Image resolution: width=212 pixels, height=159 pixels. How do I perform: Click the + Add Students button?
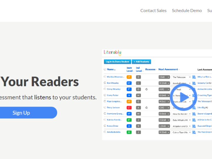pyautogui.click(x=141, y=62)
